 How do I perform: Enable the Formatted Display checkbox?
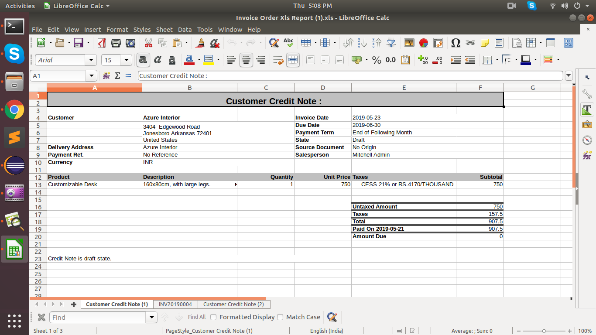[213, 317]
